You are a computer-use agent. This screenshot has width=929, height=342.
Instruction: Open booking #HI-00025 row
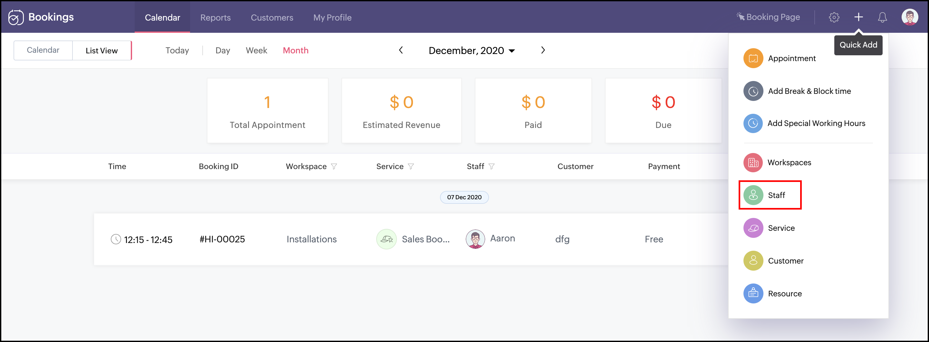(222, 239)
